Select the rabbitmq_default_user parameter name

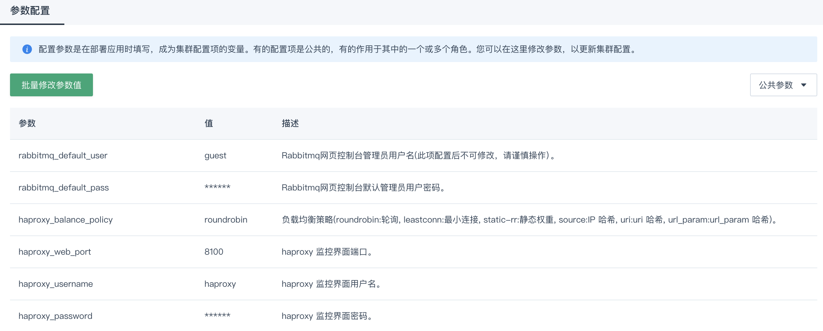63,156
